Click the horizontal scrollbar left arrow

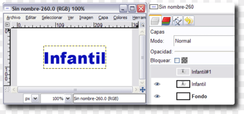pyautogui.click(x=14, y=90)
